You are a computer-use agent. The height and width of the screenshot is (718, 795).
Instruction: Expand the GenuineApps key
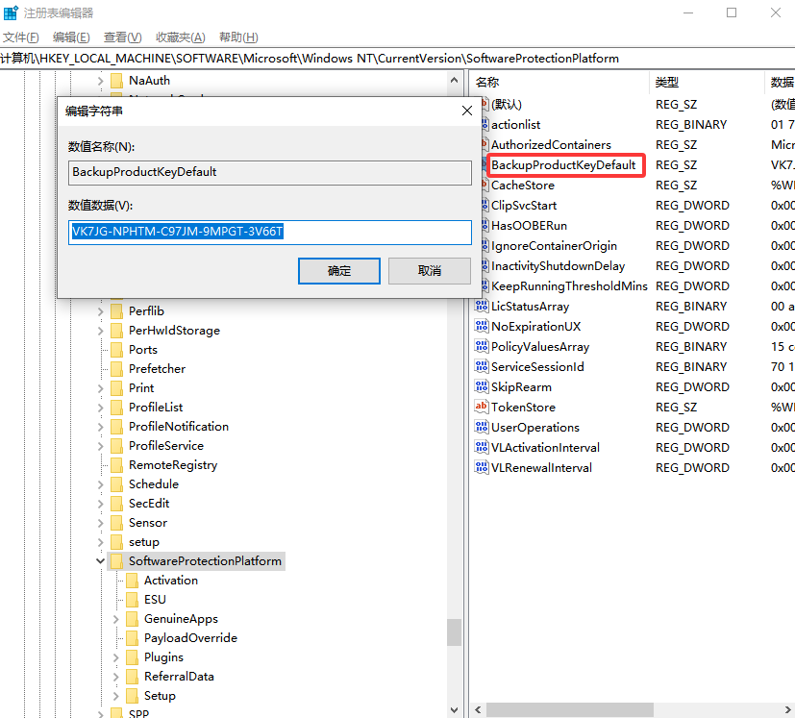115,619
